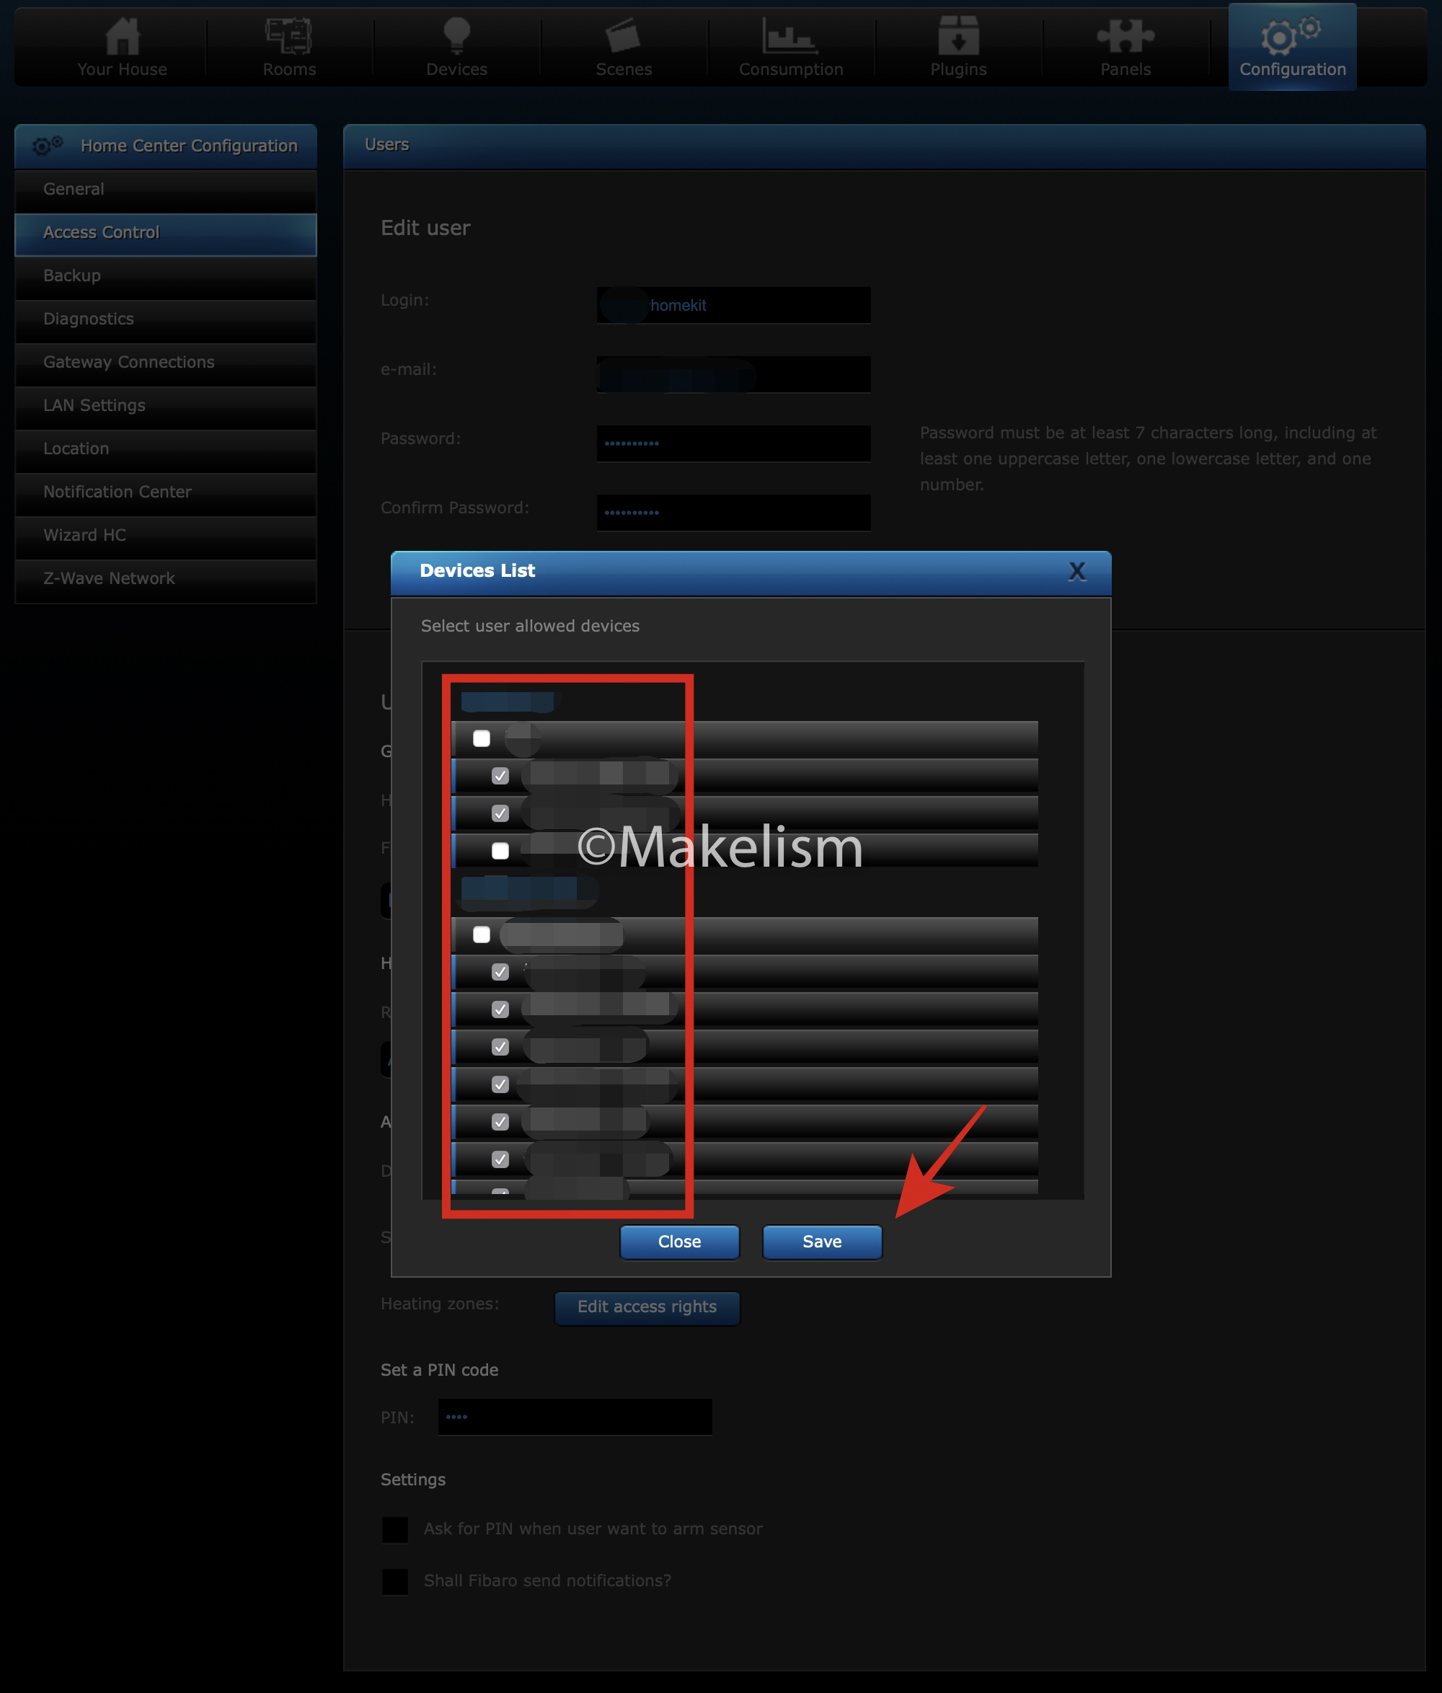Click Edit access rights for Heating zones
1442x1693 pixels.
click(x=646, y=1307)
